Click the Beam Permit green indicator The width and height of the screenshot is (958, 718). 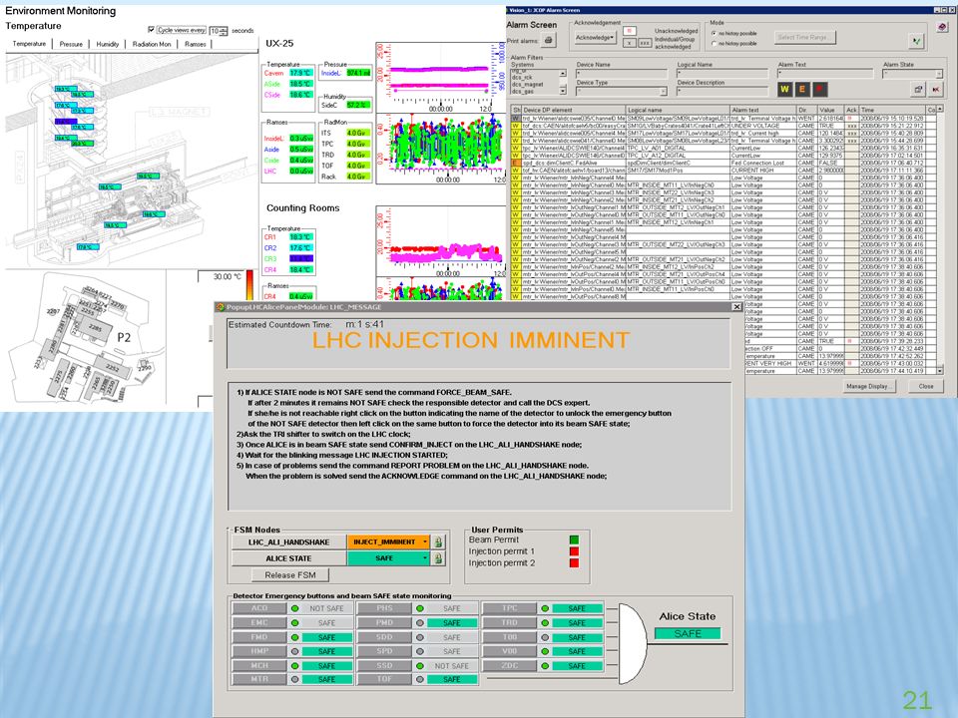pyautogui.click(x=574, y=539)
